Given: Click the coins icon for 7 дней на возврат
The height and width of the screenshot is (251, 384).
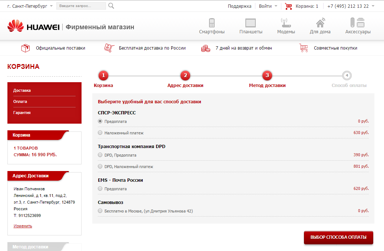Looking at the screenshot, I should (206, 48).
